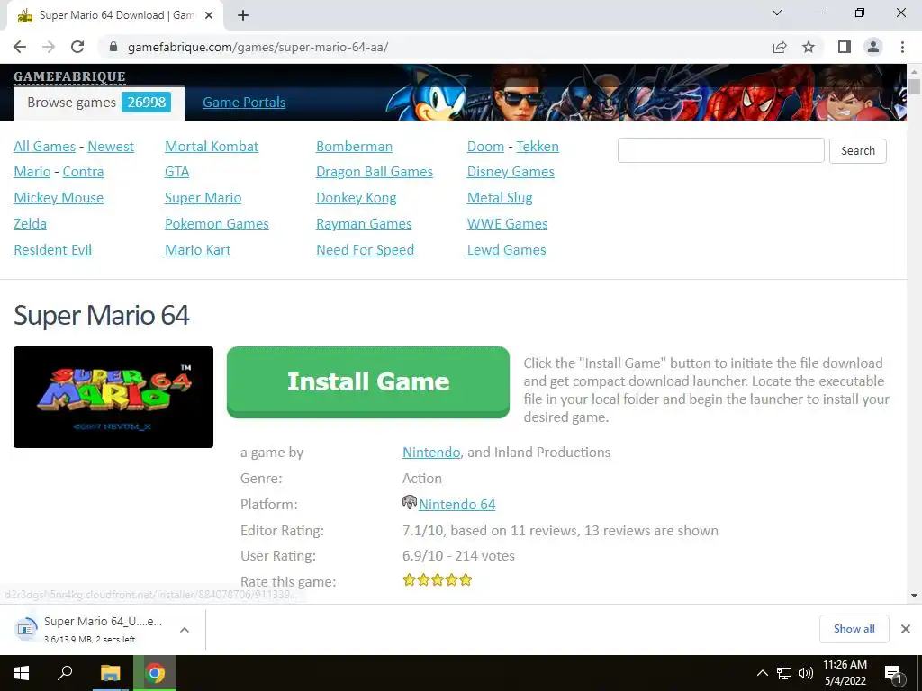Image resolution: width=922 pixels, height=691 pixels.
Task: Open the GTA games link
Action: coord(177,172)
